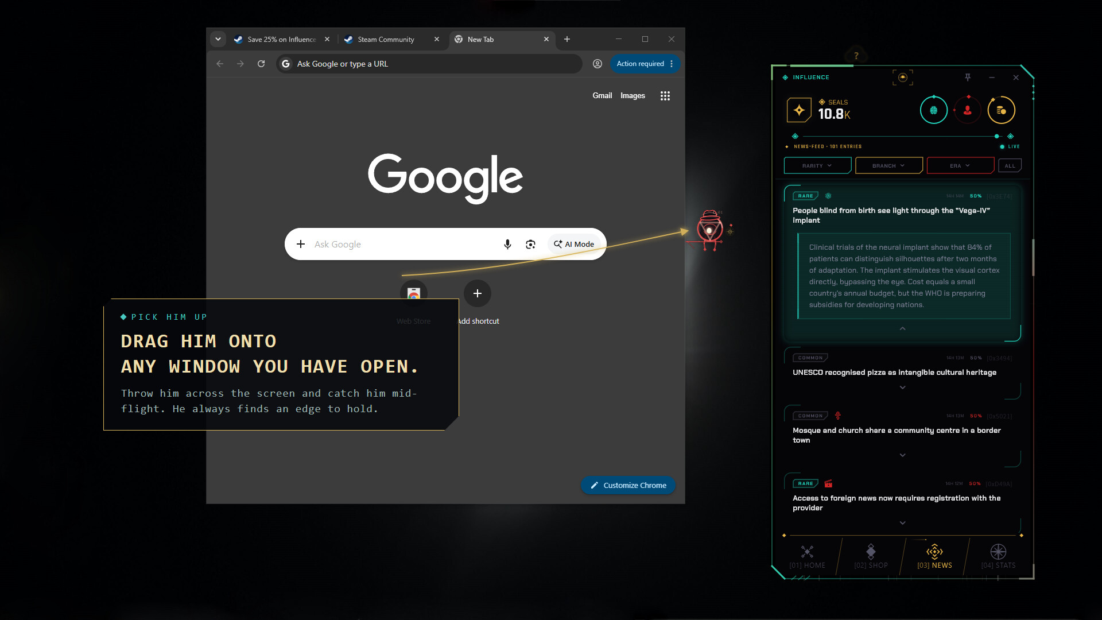Click Chrome's forward arrow
This screenshot has width=1102, height=620.
(x=240, y=64)
